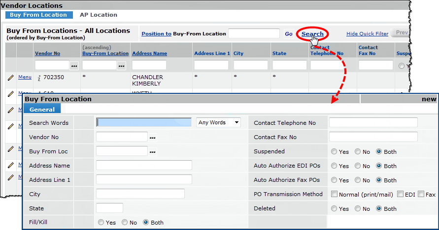This screenshot has height=230, width=439.
Task: Switch to the AP Location tab
Action: tap(99, 15)
